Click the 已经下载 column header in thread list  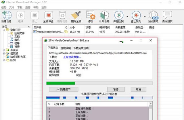pos(59,104)
